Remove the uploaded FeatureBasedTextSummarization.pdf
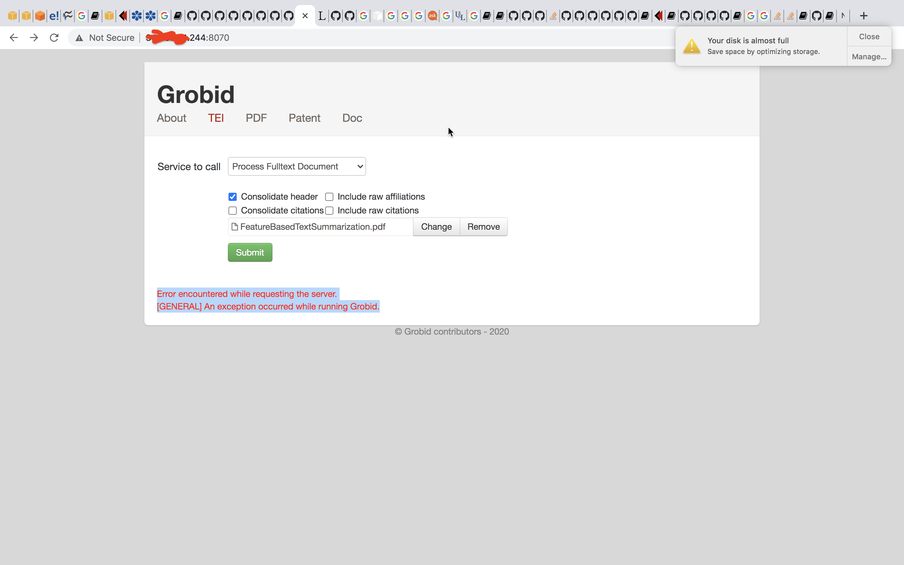Viewport: 904px width, 565px height. click(483, 226)
